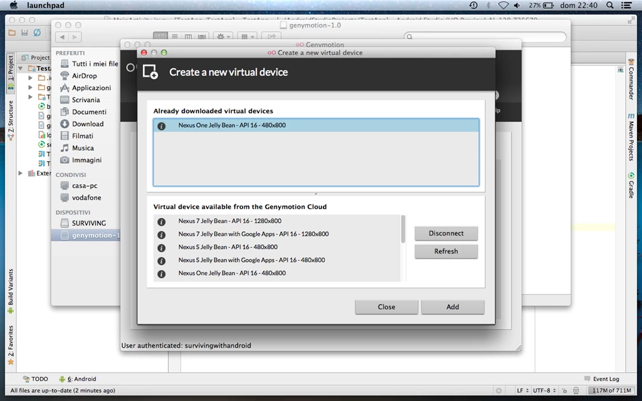
Task: Click info icon for cloud Nexus One Jelly Bean
Action: (161, 274)
